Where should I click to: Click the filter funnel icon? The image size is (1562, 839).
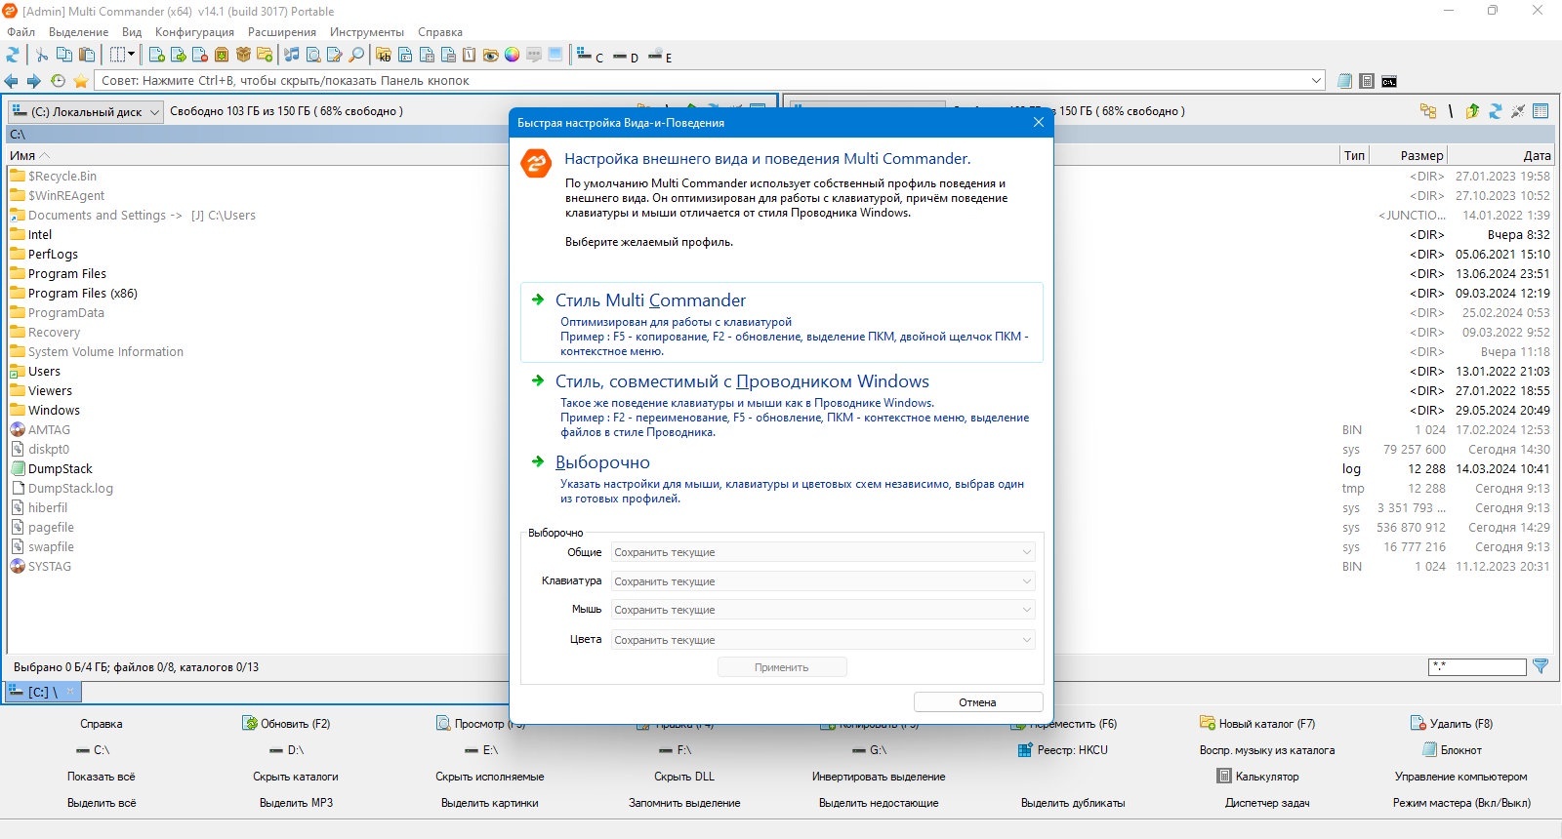coord(1541,666)
